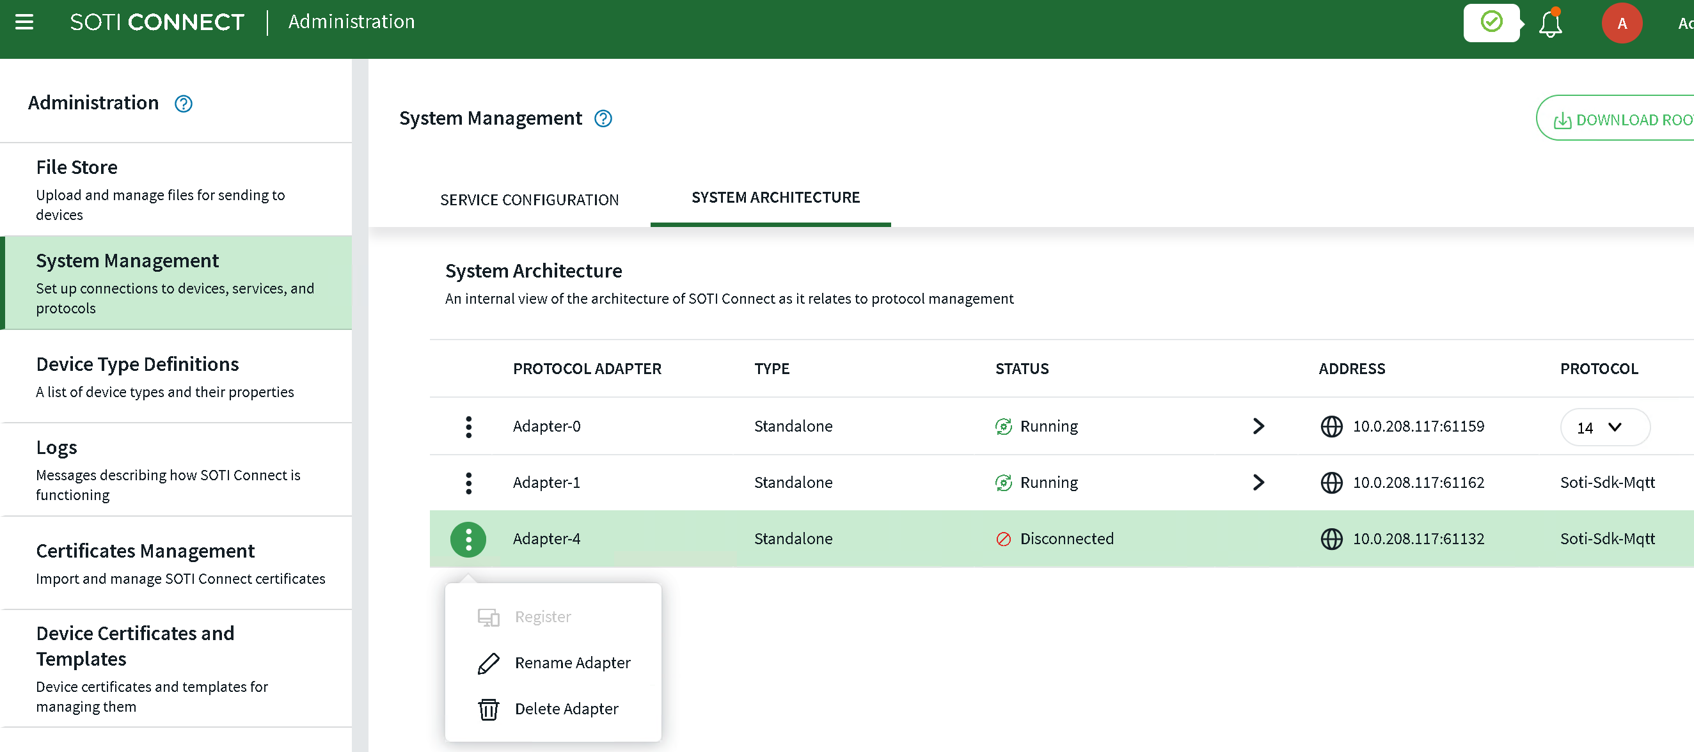Click Soti-Sdk-Mqtt protocol in Adapter-1 row
The width and height of the screenshot is (1694, 752).
pyautogui.click(x=1607, y=483)
